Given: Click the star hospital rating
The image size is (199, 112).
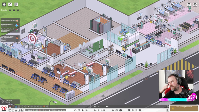Looking at the screenshot, I should point(62,110).
